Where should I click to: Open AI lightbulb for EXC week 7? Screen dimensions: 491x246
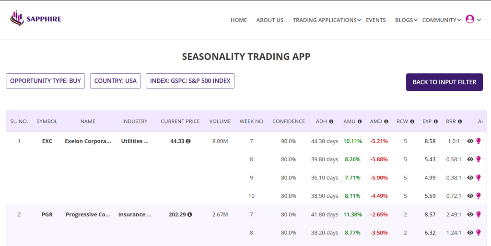point(478,141)
